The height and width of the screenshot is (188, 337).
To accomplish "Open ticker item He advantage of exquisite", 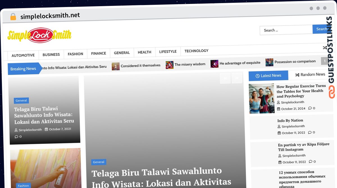I will [x=240, y=63].
